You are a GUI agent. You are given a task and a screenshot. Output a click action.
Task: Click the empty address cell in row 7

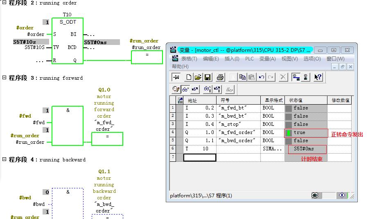click(199, 157)
